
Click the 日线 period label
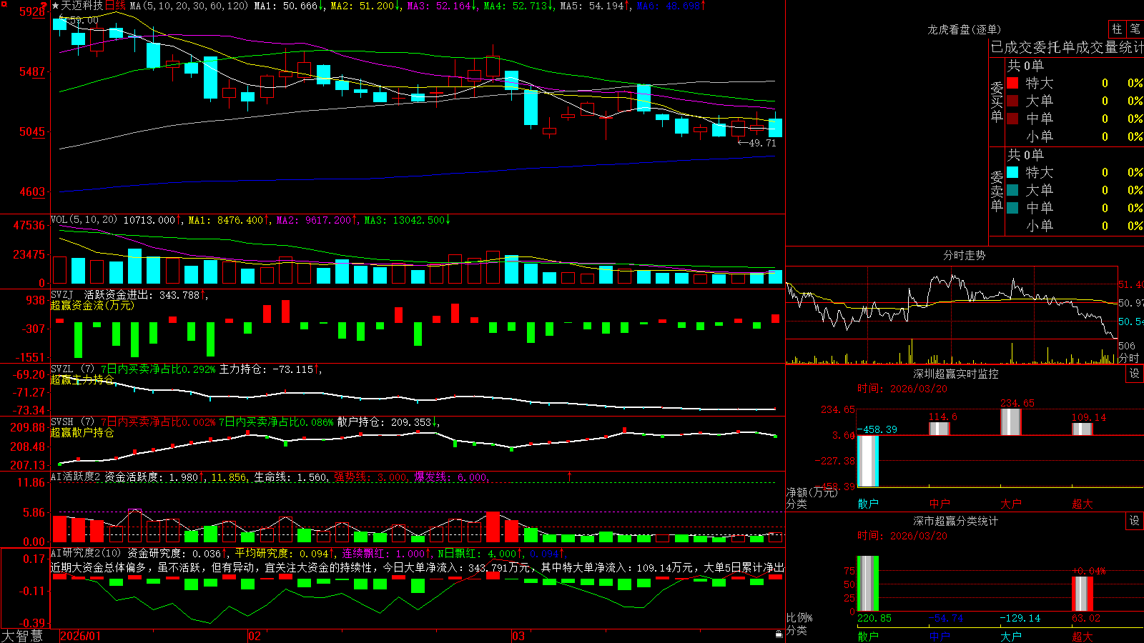pyautogui.click(x=115, y=6)
